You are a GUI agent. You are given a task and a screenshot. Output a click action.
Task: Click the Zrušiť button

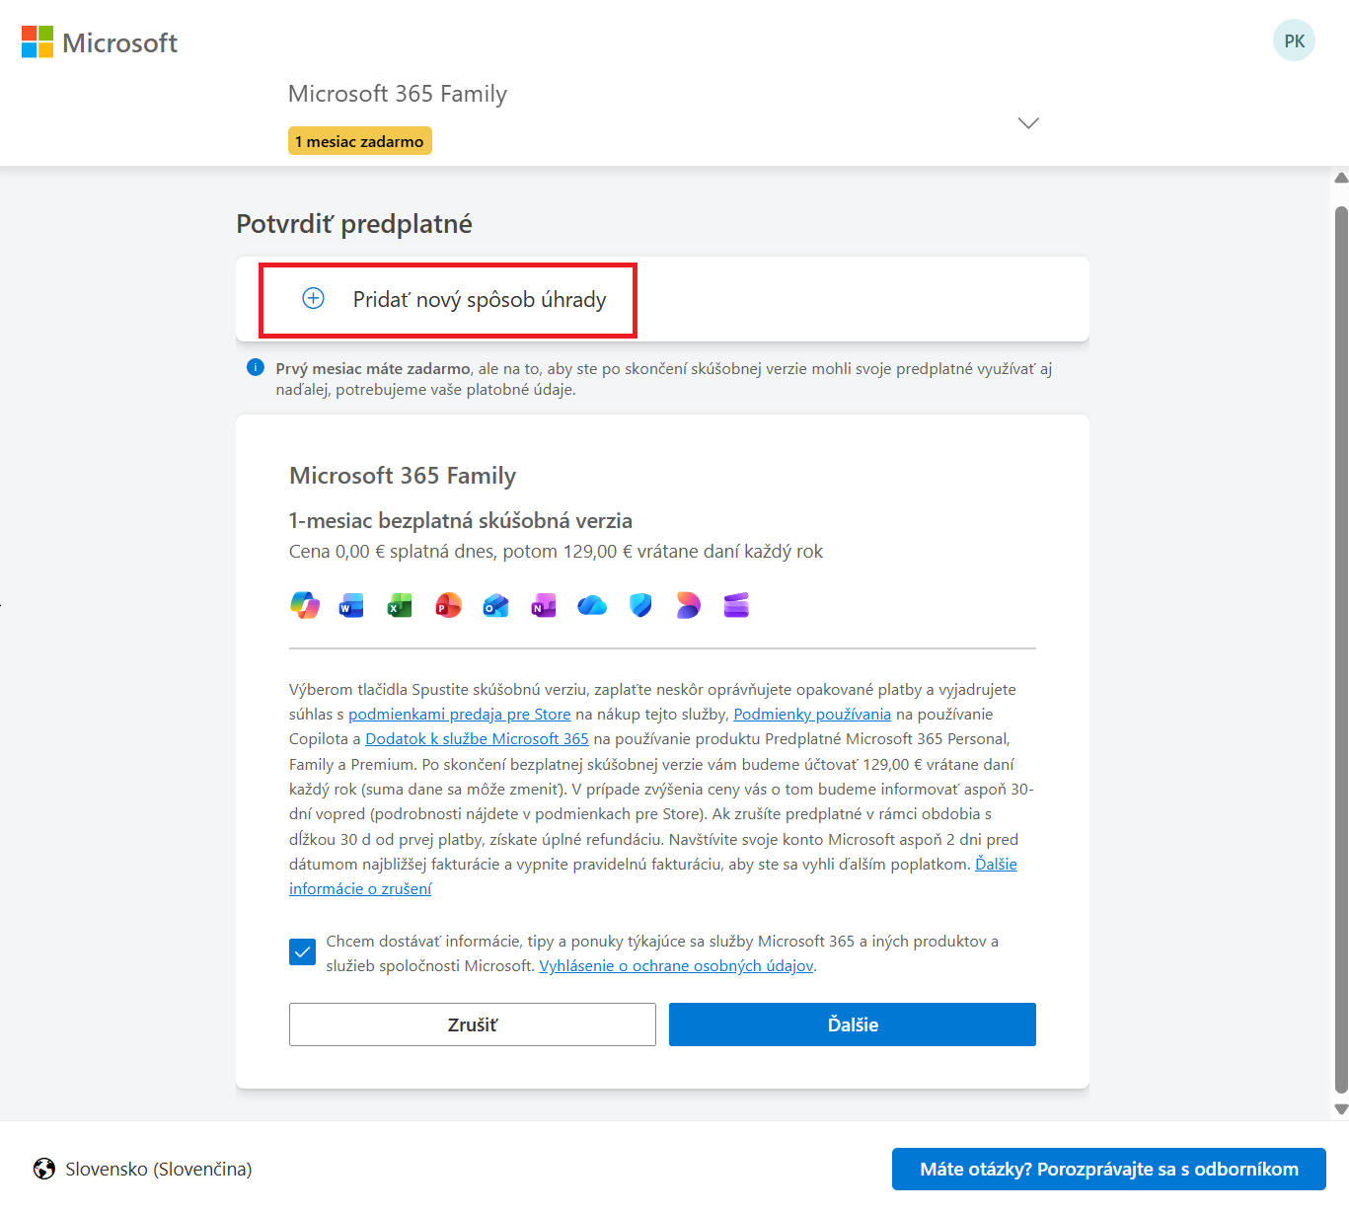[473, 1024]
